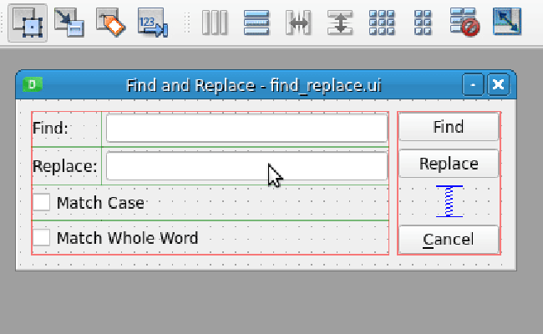543x334 pixels.
Task: Click the Replace text input field
Action: pyautogui.click(x=246, y=166)
